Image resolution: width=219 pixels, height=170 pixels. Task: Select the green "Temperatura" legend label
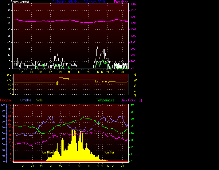105,100
